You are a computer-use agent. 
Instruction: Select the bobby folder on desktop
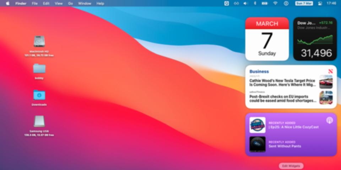tap(39, 68)
